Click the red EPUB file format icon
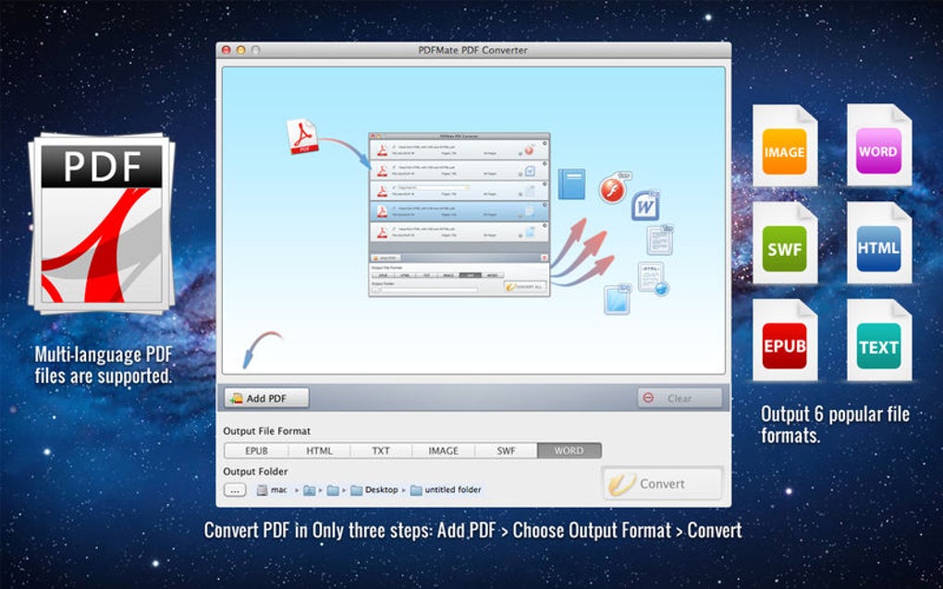The image size is (943, 589). (785, 341)
